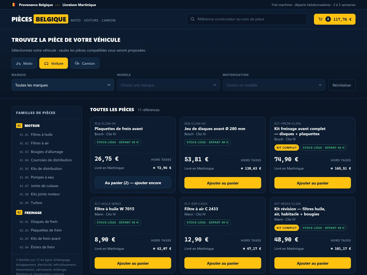Add Kit révision to cart

313,263
